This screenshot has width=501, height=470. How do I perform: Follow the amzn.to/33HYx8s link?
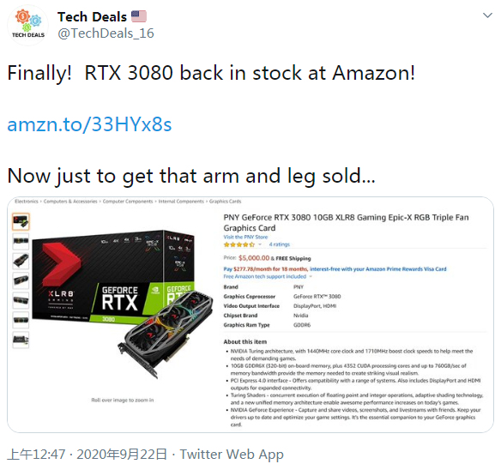tap(89, 124)
